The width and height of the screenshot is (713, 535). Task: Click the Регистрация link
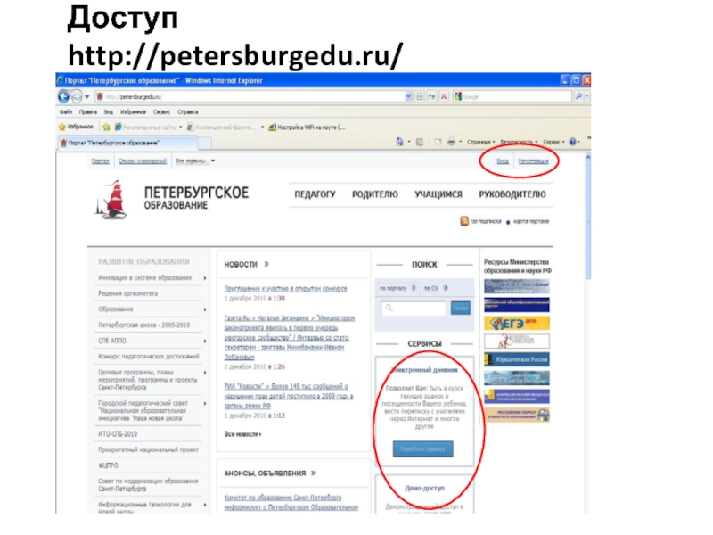pyautogui.click(x=533, y=161)
